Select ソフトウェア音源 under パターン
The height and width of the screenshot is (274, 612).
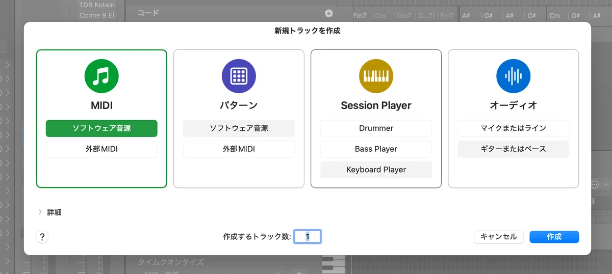239,128
